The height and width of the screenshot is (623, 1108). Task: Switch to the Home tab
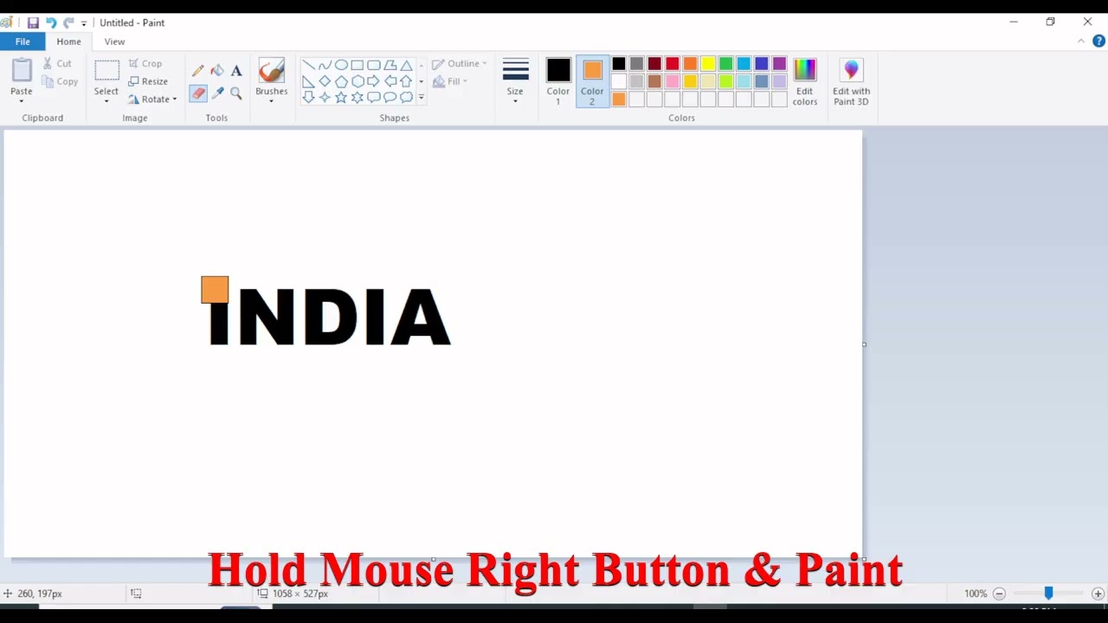tap(68, 42)
